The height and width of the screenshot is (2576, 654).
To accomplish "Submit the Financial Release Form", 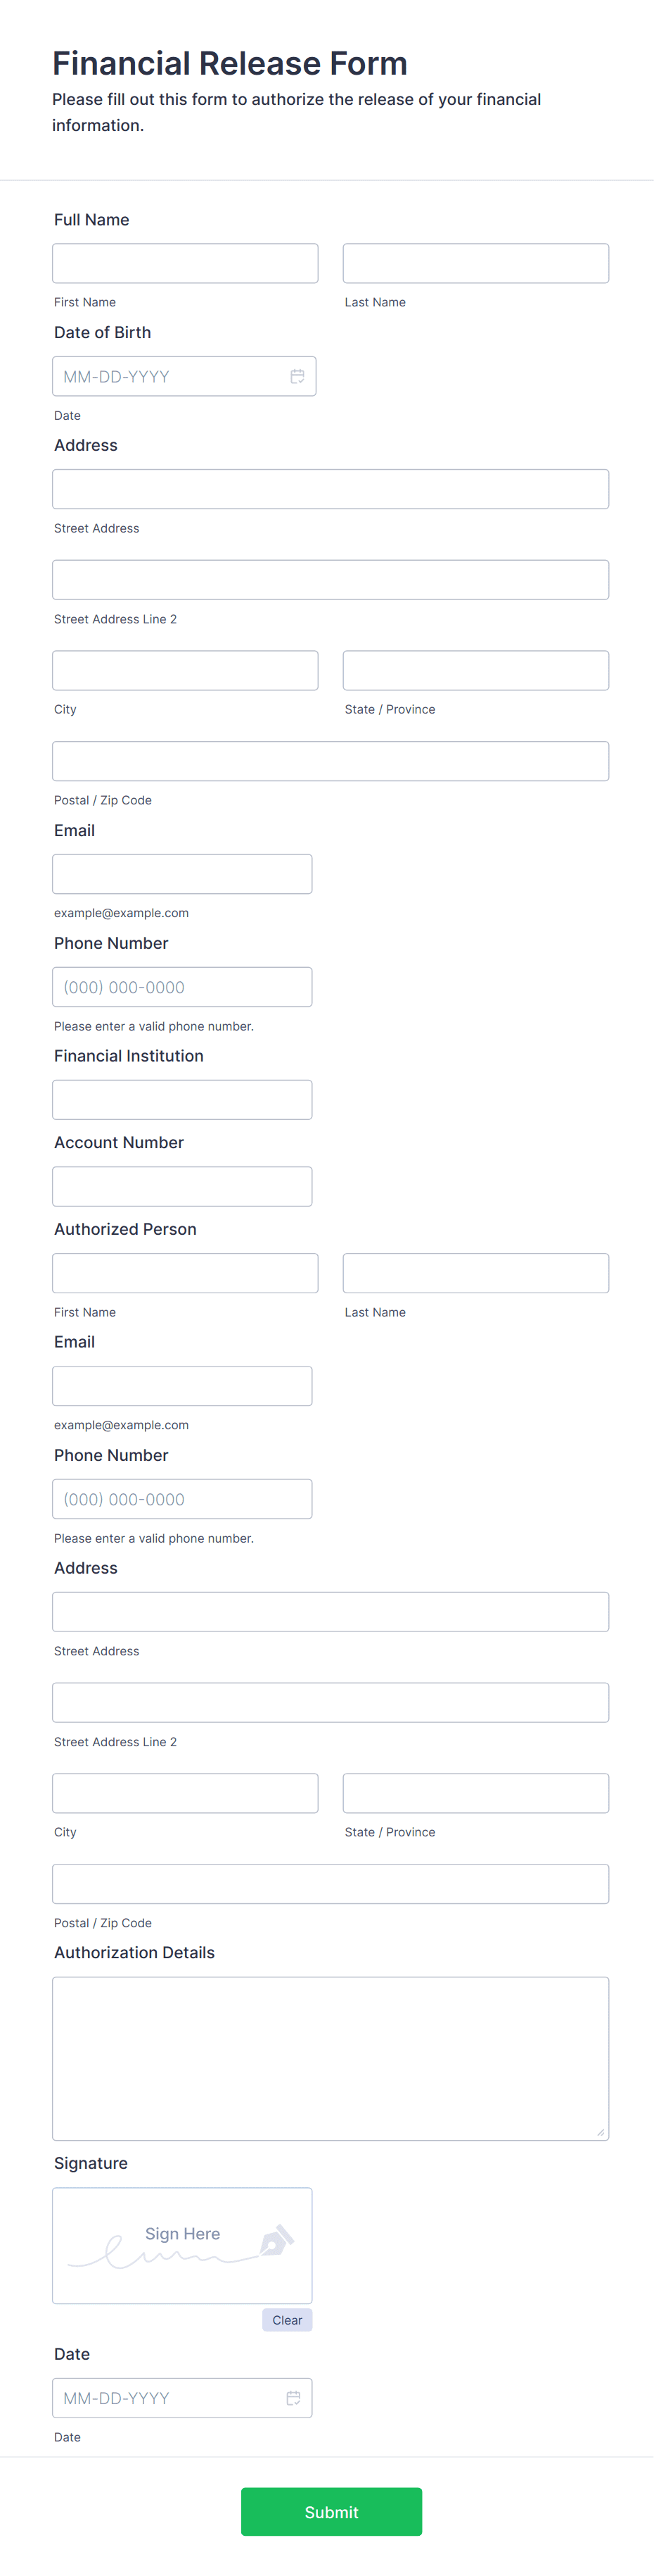I will tap(331, 2512).
